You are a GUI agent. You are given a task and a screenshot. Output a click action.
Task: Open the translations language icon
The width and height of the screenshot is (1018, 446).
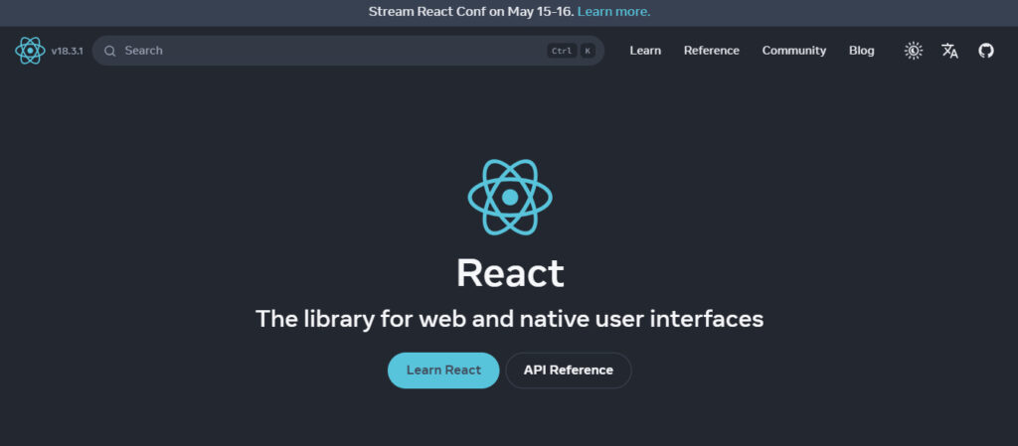(949, 51)
